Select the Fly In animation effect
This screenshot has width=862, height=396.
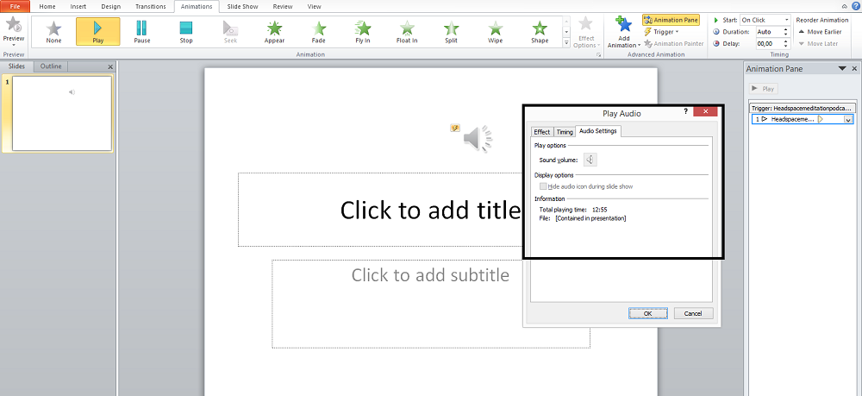(x=363, y=32)
